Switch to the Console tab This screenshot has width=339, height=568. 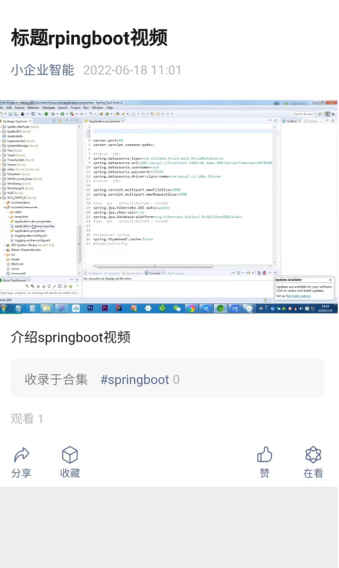coord(155,273)
